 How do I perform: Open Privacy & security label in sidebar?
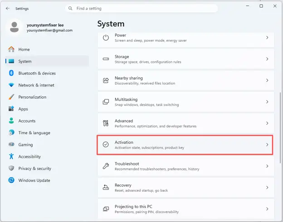click(x=35, y=168)
